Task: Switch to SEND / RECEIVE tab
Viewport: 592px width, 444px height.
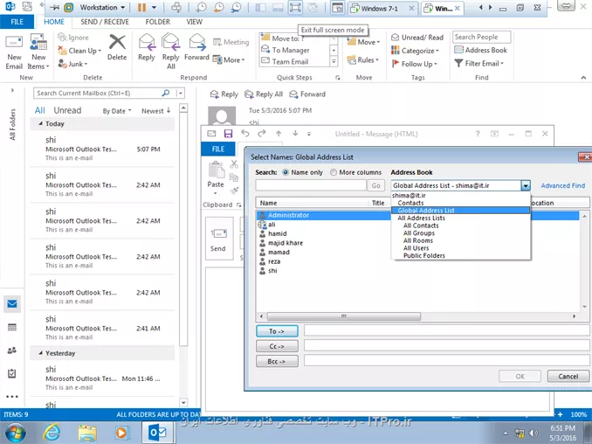Action: pos(105,22)
